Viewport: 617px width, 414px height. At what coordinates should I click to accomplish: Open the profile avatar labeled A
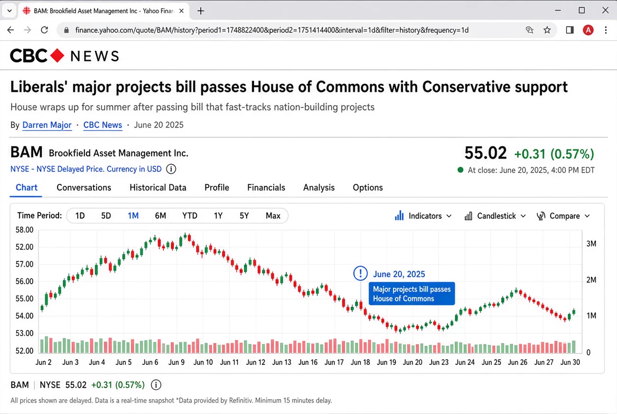coord(588,30)
